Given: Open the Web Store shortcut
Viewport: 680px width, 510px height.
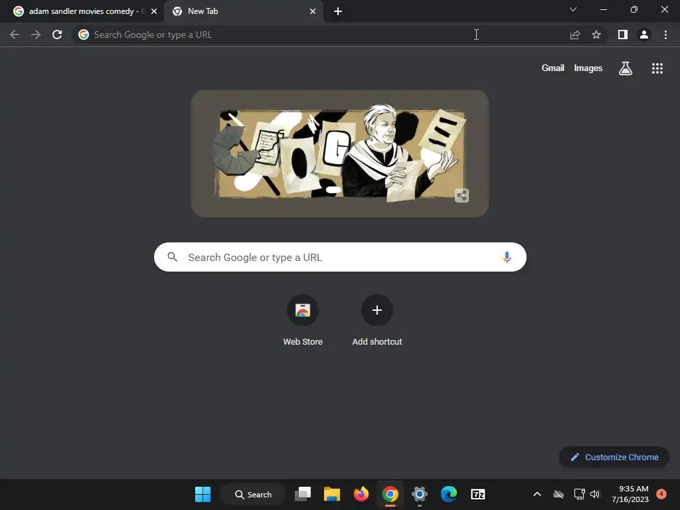Looking at the screenshot, I should tap(303, 320).
